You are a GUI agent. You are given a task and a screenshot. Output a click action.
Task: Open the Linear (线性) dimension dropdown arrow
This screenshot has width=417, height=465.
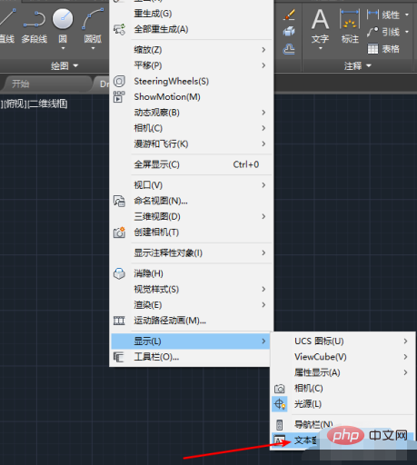coord(407,15)
